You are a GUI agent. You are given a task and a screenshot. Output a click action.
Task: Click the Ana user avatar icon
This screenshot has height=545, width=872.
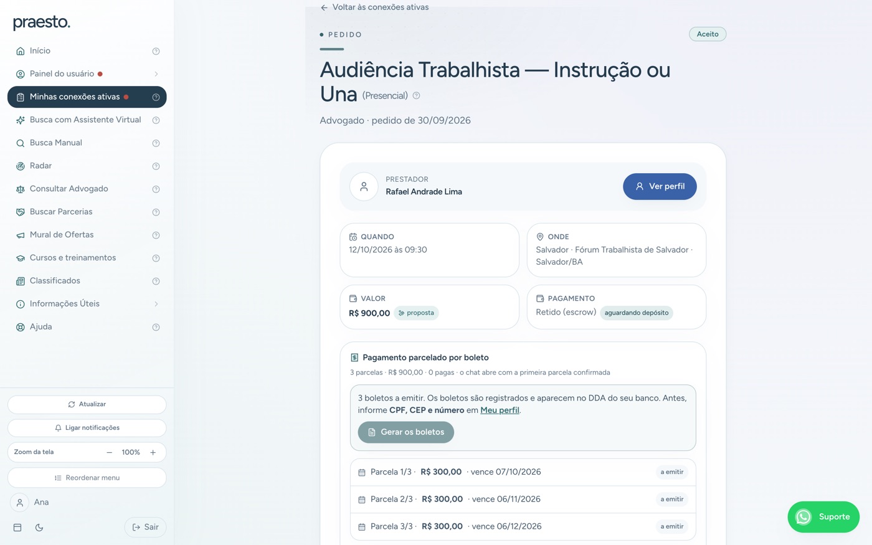pyautogui.click(x=20, y=503)
